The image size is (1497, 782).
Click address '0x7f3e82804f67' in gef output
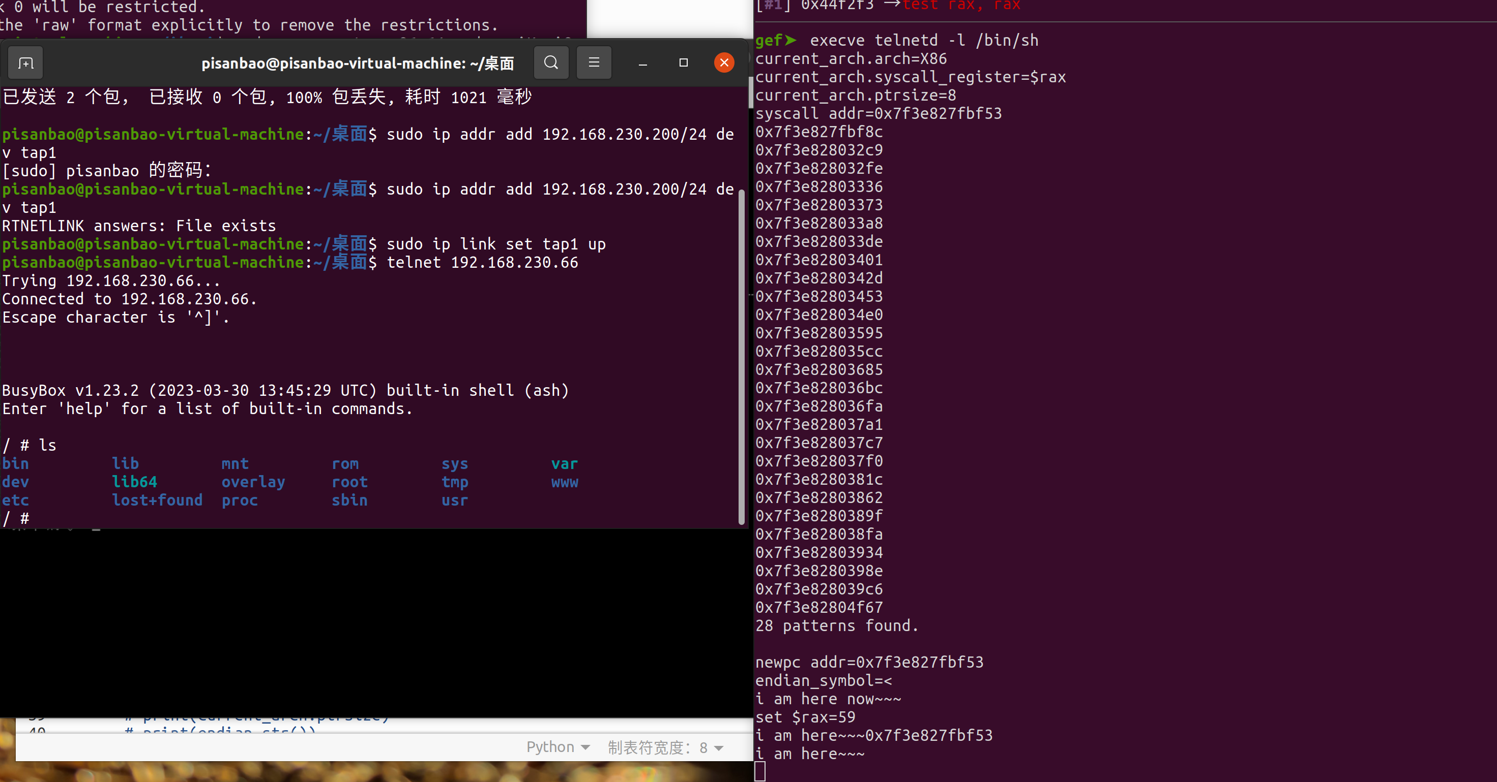819,608
